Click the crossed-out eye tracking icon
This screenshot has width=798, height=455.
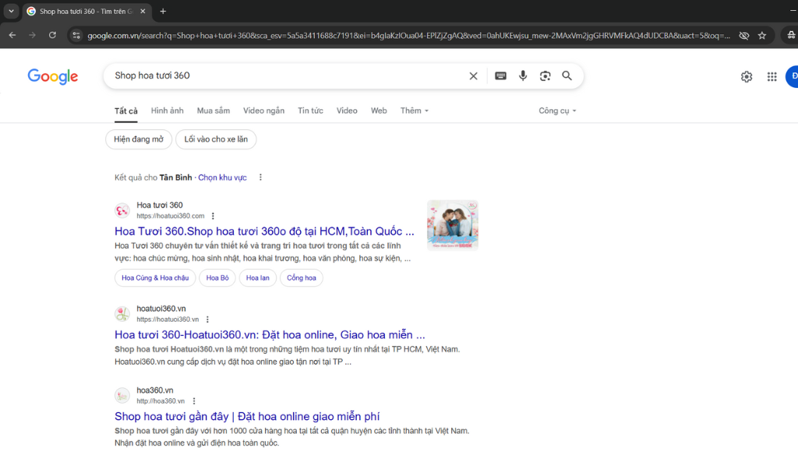744,35
